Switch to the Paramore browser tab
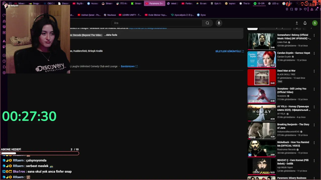Screen dimensions: 321x180 [154, 3]
